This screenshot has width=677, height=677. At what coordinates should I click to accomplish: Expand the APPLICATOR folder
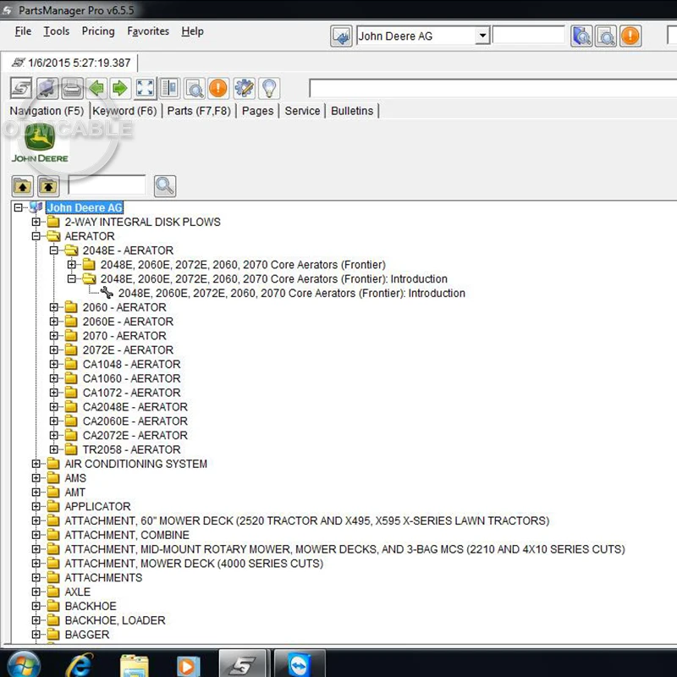pos(36,506)
